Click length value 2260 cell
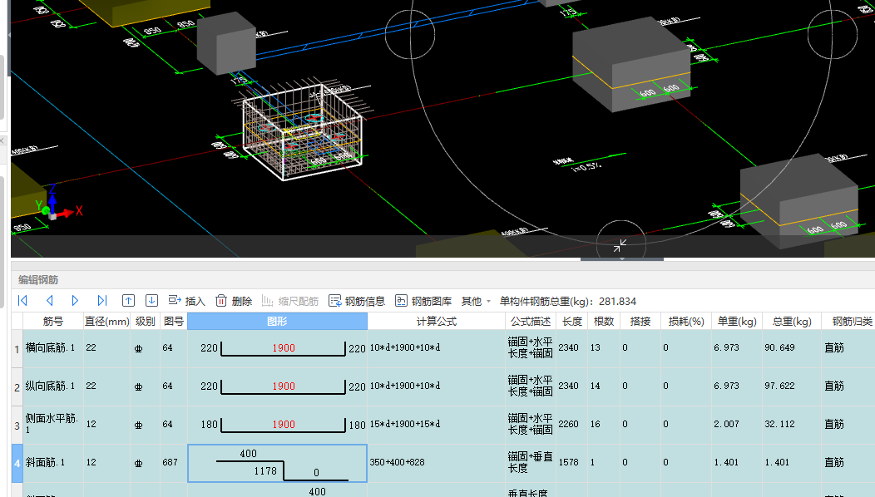Image resolution: width=875 pixels, height=497 pixels. click(572, 425)
